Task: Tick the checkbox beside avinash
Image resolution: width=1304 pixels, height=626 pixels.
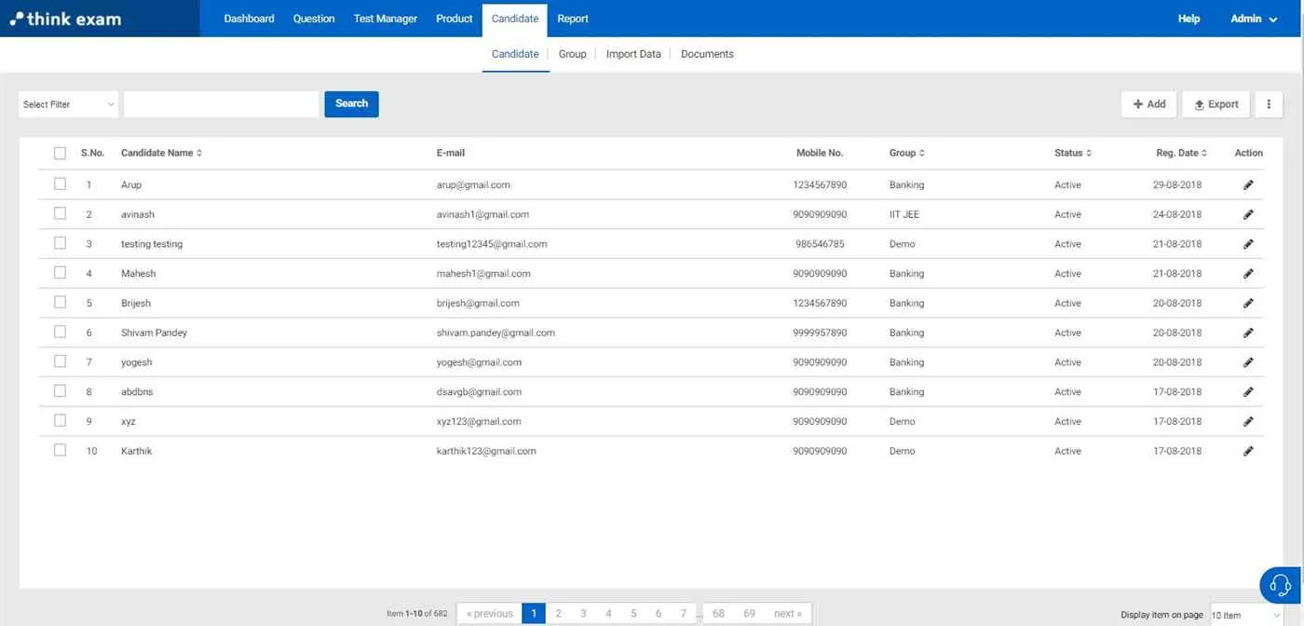Action: click(x=60, y=213)
